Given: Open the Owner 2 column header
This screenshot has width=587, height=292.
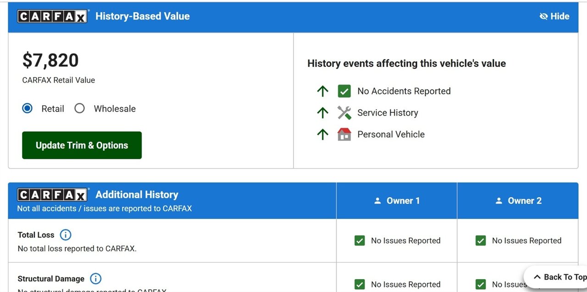Looking at the screenshot, I should tap(518, 201).
